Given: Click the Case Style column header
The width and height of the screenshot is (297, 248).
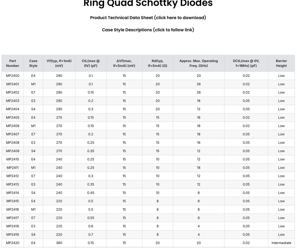Looking at the screenshot, I should pyautogui.click(x=33, y=63).
